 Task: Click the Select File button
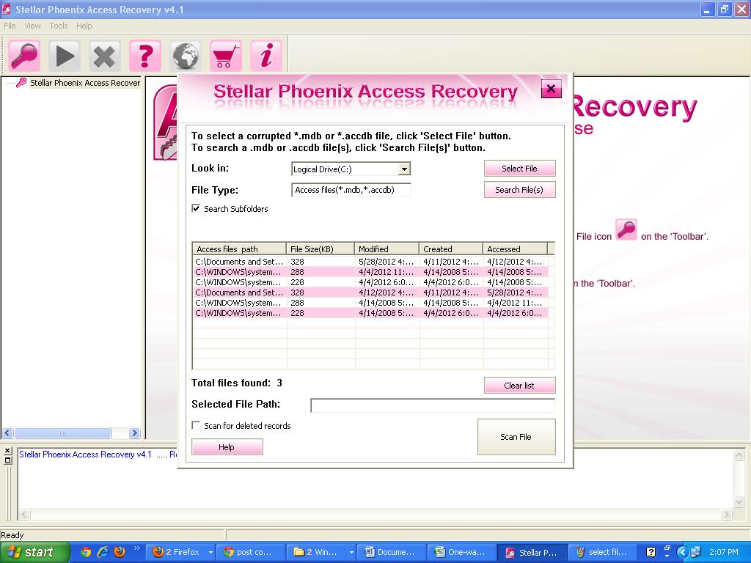[520, 169]
